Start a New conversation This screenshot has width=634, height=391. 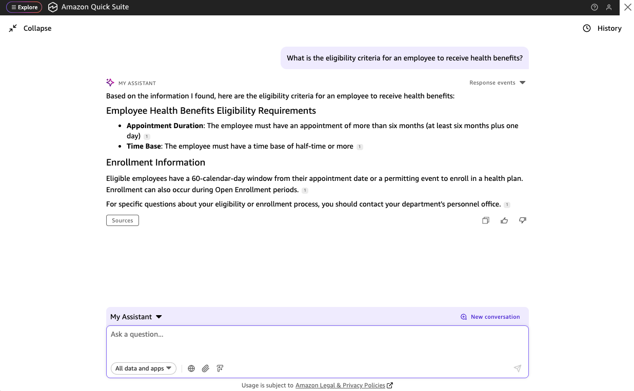point(490,317)
